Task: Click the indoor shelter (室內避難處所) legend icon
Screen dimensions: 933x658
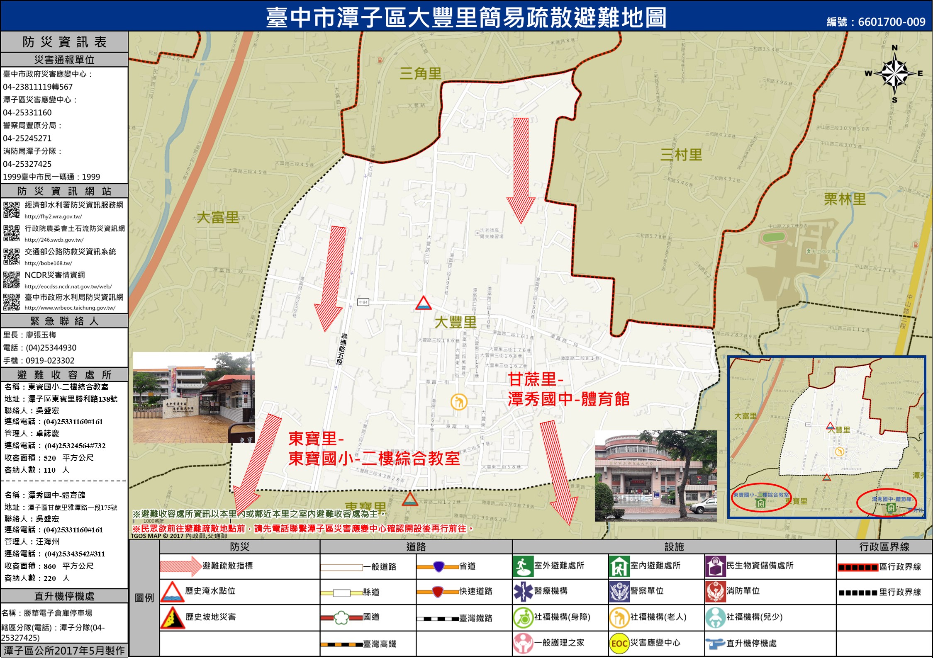Action: pos(619,566)
